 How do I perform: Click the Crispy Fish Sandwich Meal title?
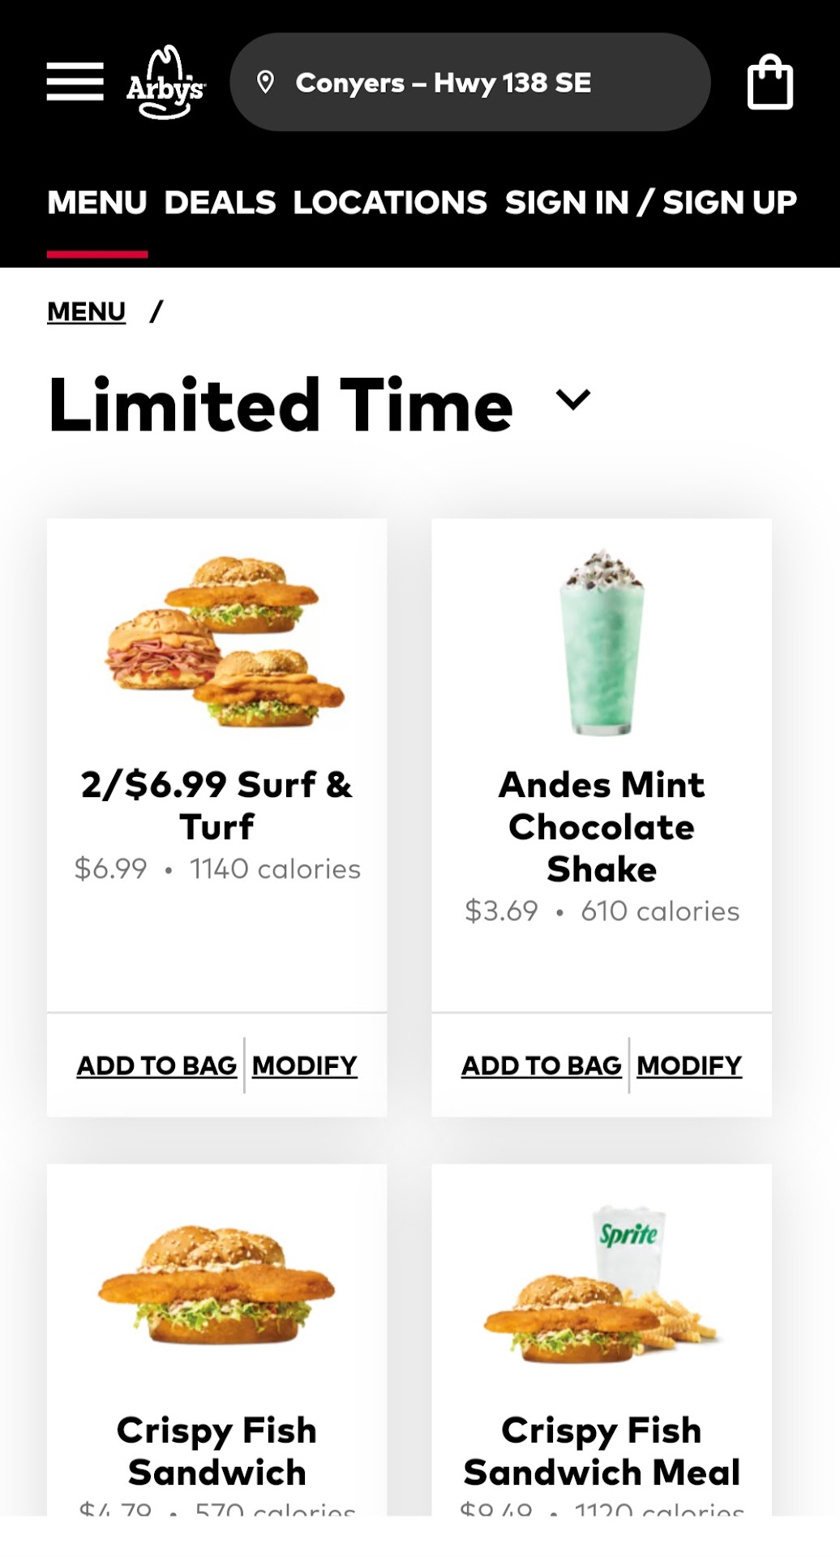coord(602,1452)
